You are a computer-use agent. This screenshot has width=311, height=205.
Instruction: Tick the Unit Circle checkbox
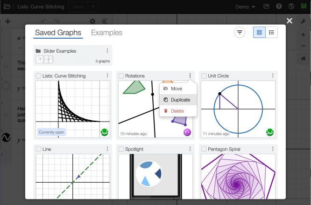point(204,76)
